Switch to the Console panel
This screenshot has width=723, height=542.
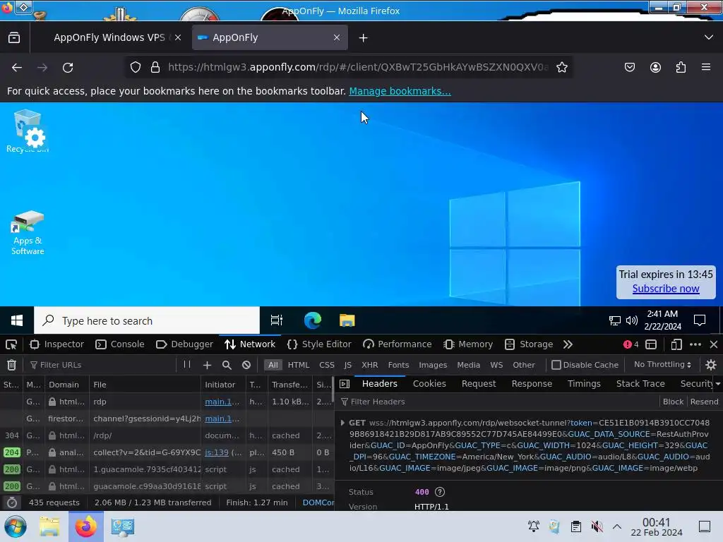coord(120,344)
